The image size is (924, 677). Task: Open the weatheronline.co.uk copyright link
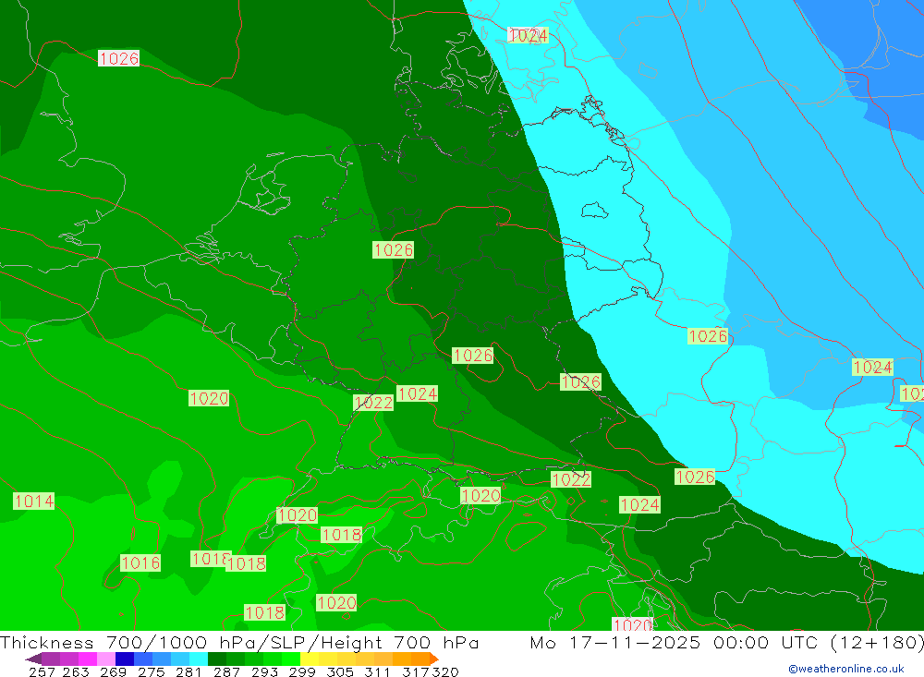point(846,669)
